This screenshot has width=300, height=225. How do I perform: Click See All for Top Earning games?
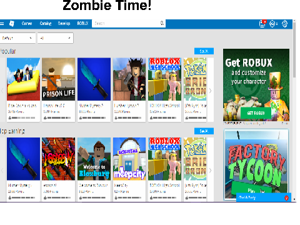point(204,131)
